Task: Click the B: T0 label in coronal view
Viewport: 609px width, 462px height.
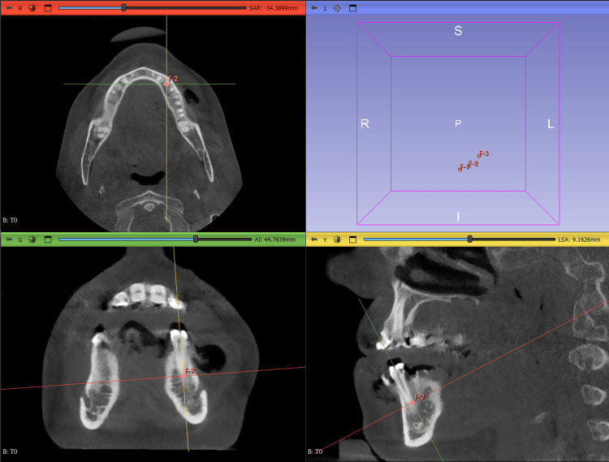Action: click(10, 451)
